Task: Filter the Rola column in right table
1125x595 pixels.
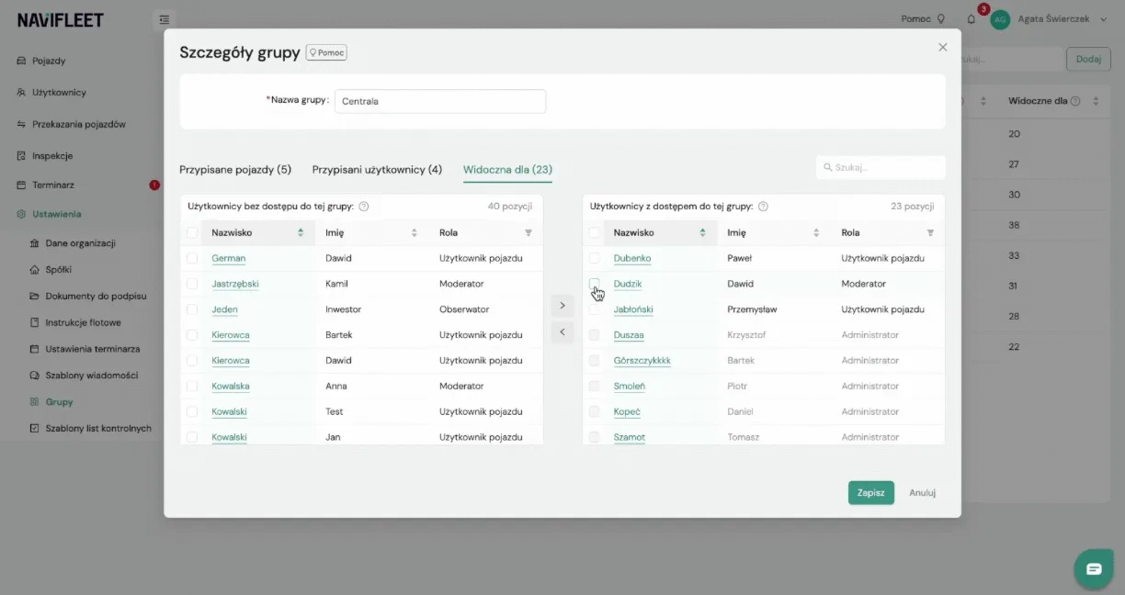Action: (930, 233)
